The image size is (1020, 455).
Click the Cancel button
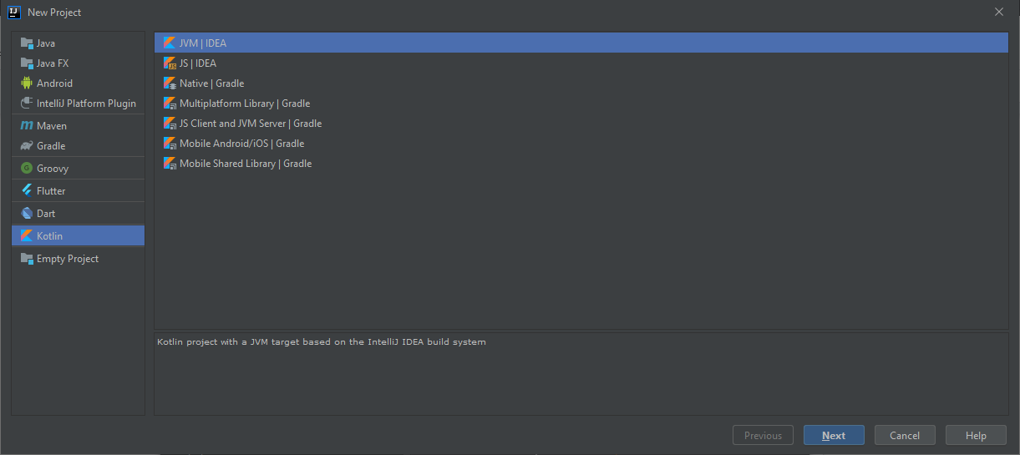point(905,436)
